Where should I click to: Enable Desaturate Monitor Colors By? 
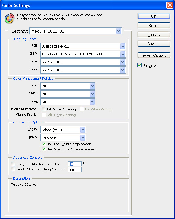click(x=13, y=164)
